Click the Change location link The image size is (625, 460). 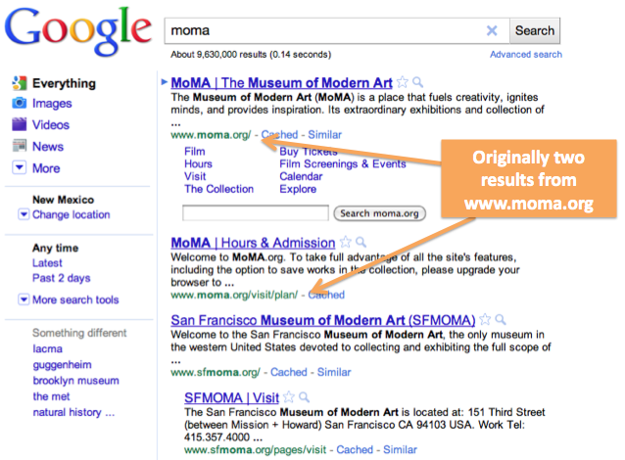72,214
